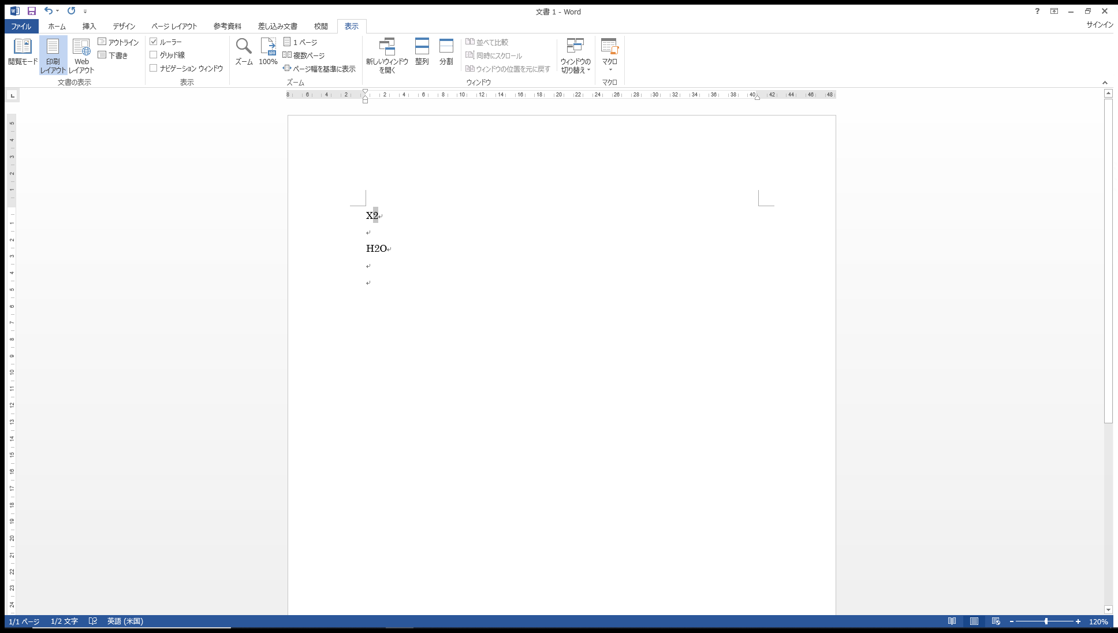Open Draft (下書き) view
Viewport: 1118px width, 633px height.
[x=113, y=55]
